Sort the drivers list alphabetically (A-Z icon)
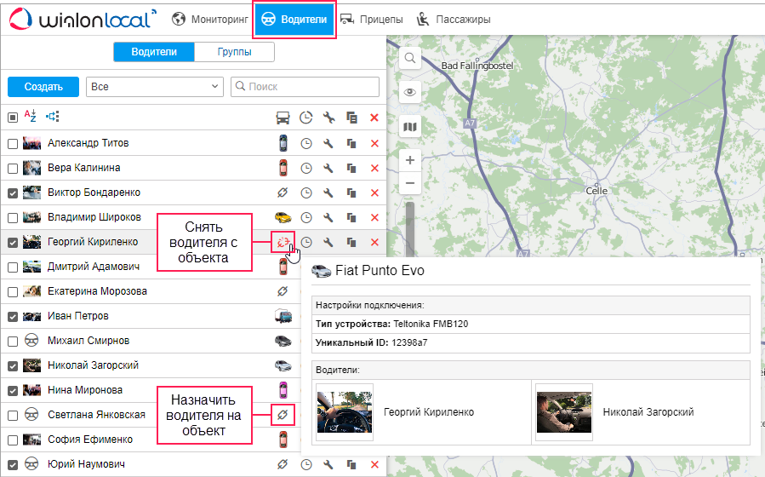The image size is (765, 477). [31, 117]
